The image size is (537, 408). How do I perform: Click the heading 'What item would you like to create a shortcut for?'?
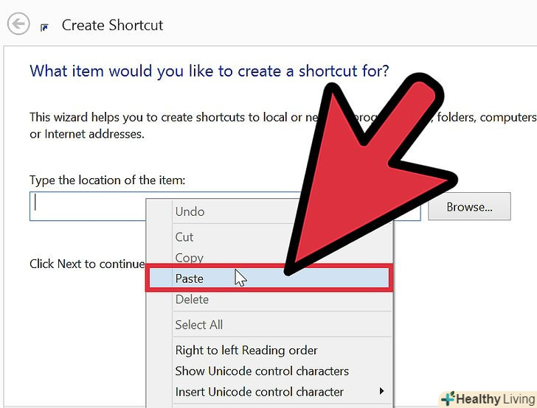(x=209, y=71)
